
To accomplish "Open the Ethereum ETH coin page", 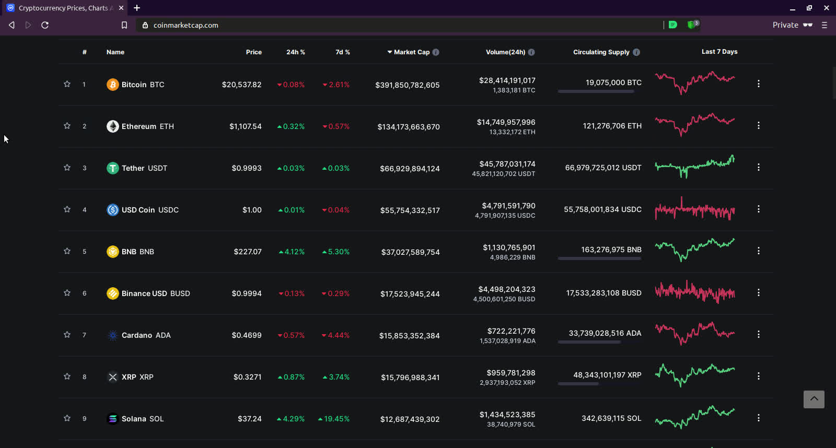I will pos(148,126).
